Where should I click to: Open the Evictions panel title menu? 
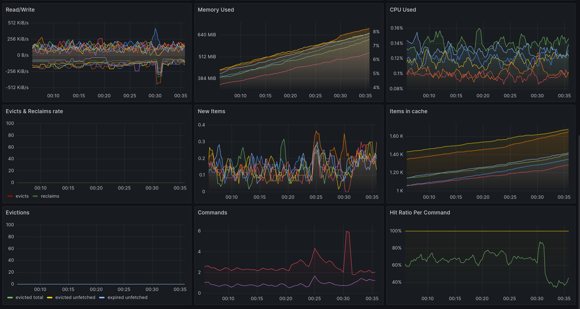coord(18,213)
